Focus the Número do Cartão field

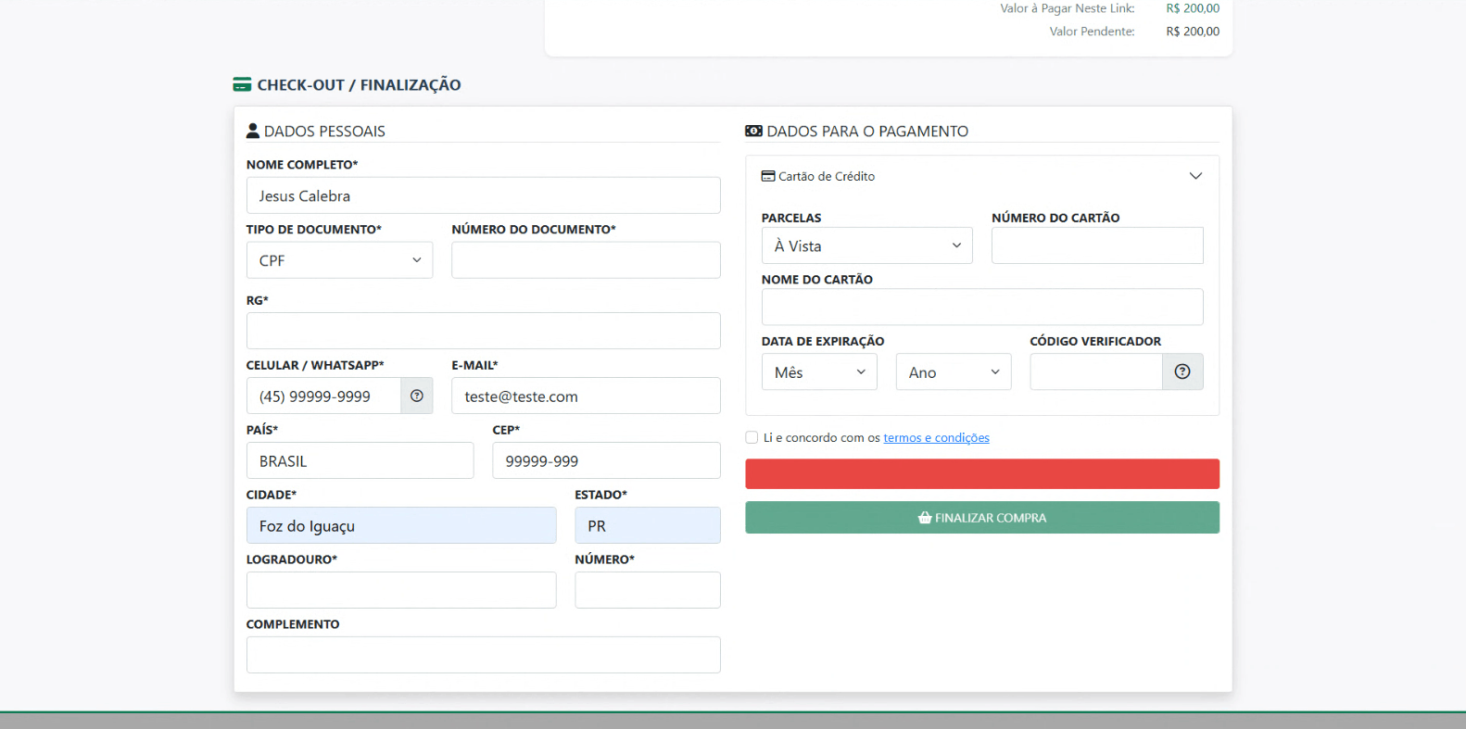(1097, 245)
